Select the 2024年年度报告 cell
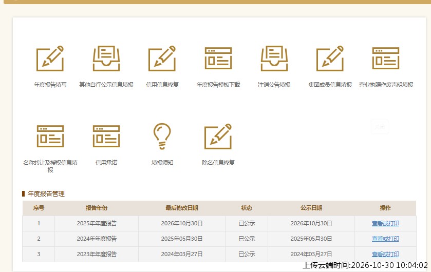431x272 pixels. coord(97,239)
